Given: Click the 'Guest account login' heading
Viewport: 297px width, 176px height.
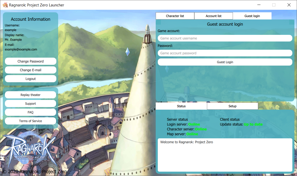Looking at the screenshot, I should 225,24.
